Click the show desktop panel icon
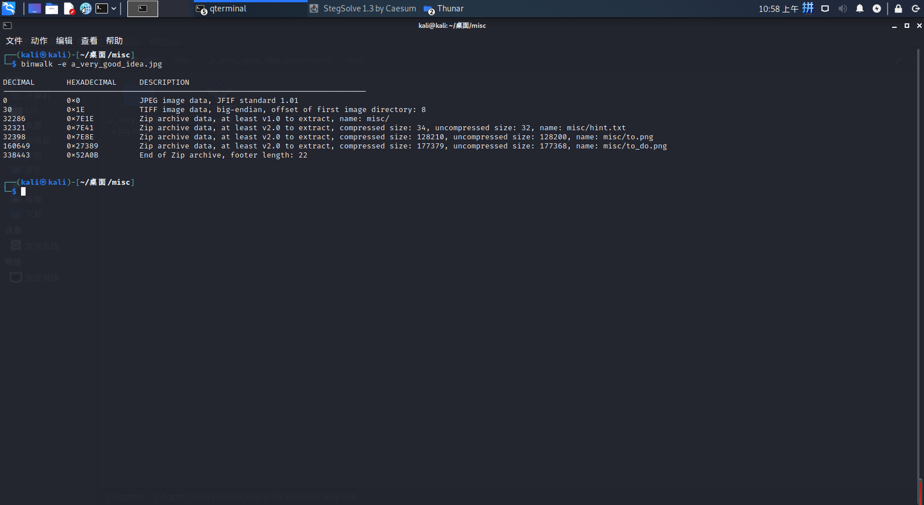Screen dimensions: 924x505 (35, 9)
